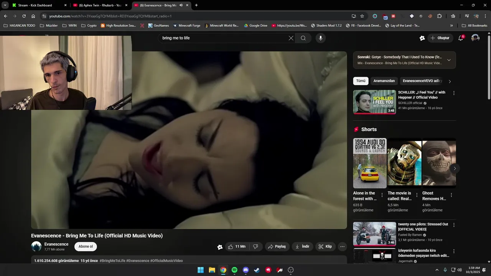Open the more actions ellipsis under the video

tap(343, 246)
